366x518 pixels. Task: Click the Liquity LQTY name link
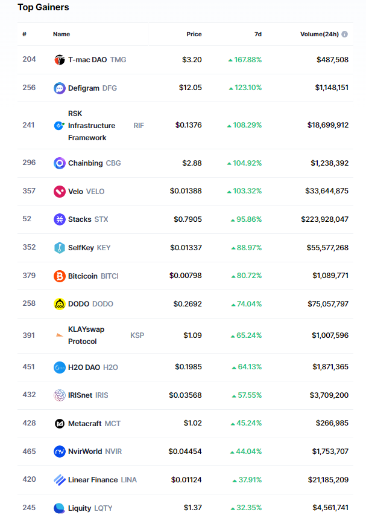(x=90, y=508)
